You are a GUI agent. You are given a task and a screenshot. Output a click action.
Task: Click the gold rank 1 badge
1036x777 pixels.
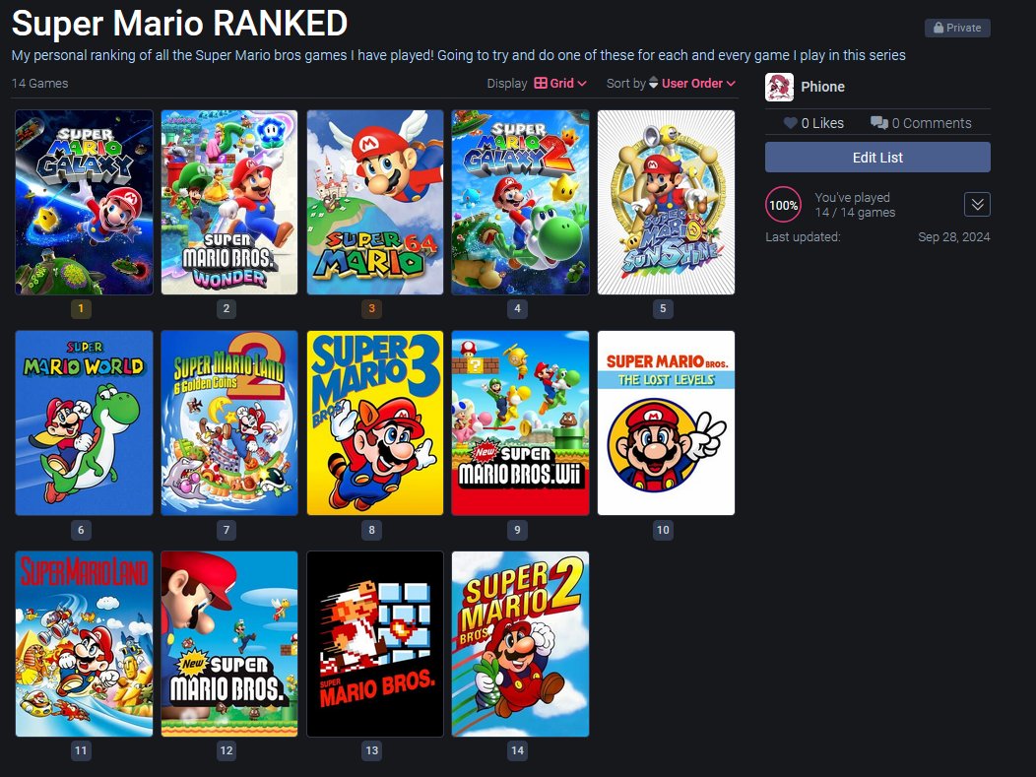(81, 308)
